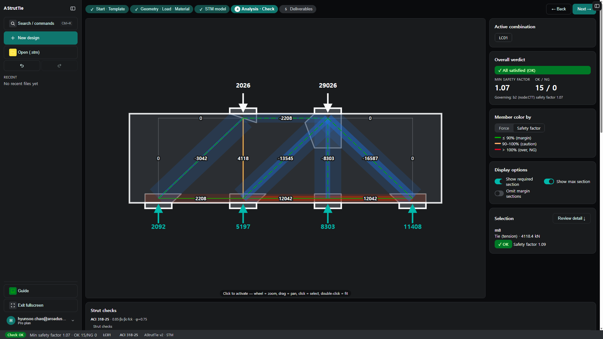The image size is (603, 339).
Task: Click the Exit fullscreen icon
Action: (x=13, y=305)
